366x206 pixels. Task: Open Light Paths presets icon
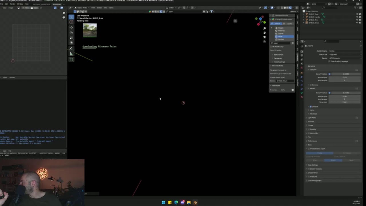357,118
